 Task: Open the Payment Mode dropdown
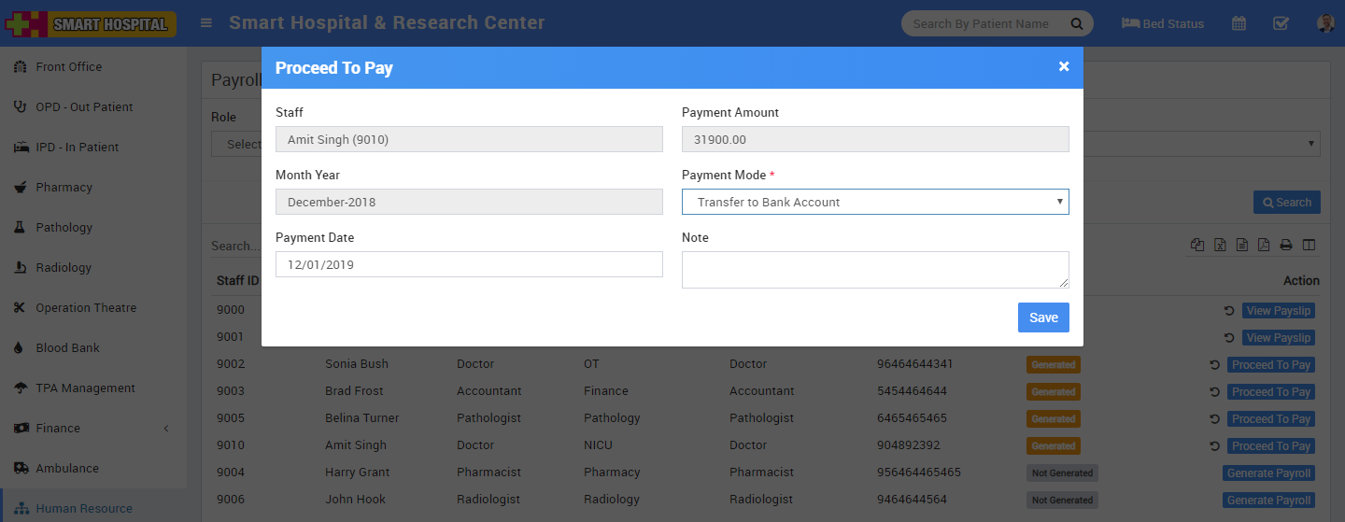[875, 202]
